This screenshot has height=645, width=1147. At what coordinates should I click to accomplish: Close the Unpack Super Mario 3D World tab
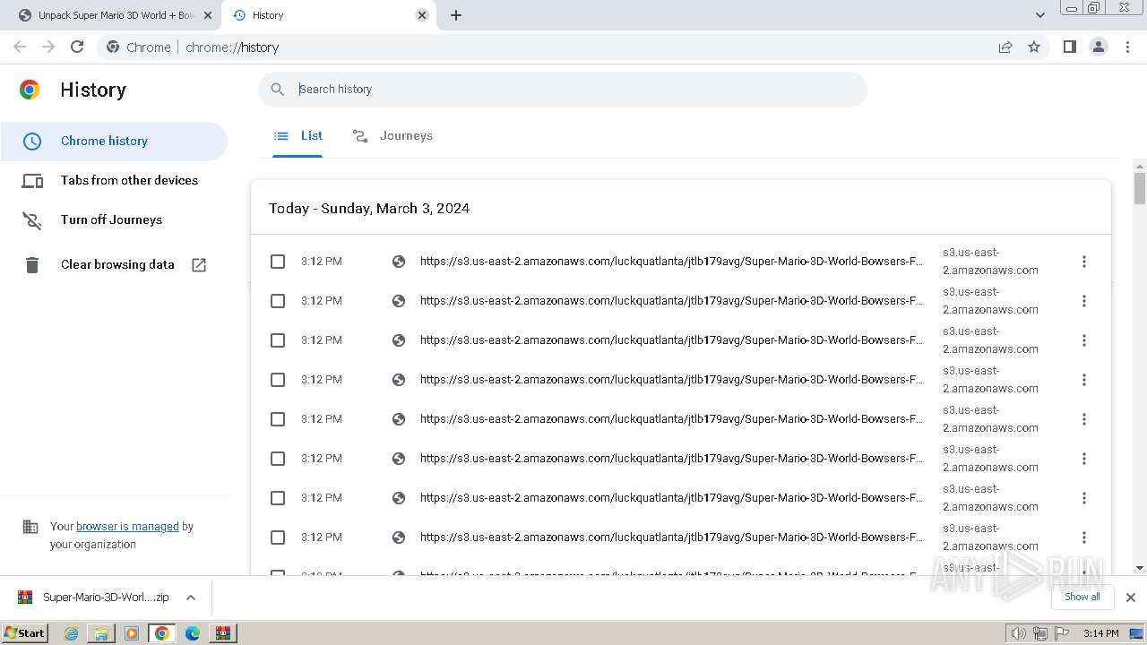(208, 15)
